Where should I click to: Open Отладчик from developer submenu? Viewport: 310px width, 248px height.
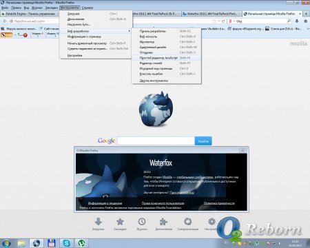point(167,52)
